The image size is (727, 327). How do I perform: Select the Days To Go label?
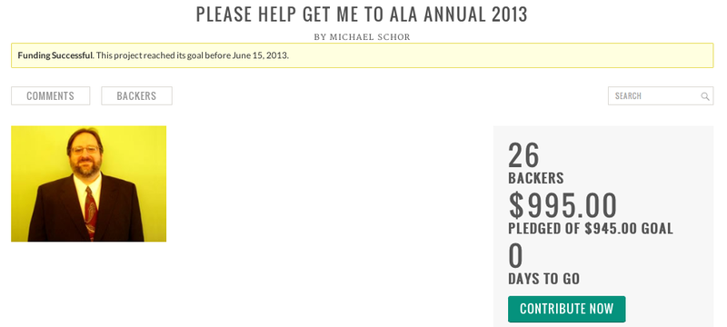point(543,279)
